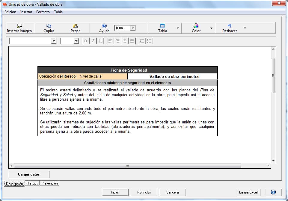This screenshot has width=288, height=201.
Task: Click the Incluir button
Action: coord(115,192)
